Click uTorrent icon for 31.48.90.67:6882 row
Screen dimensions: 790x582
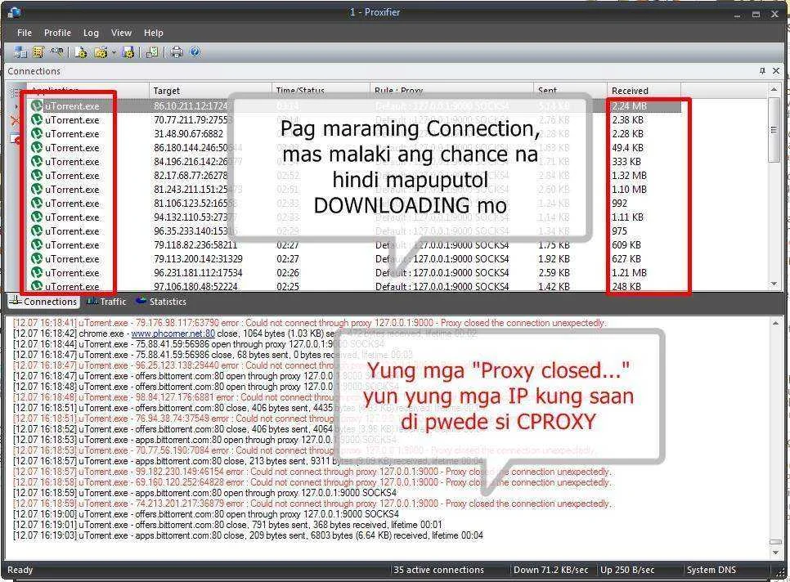(x=36, y=134)
